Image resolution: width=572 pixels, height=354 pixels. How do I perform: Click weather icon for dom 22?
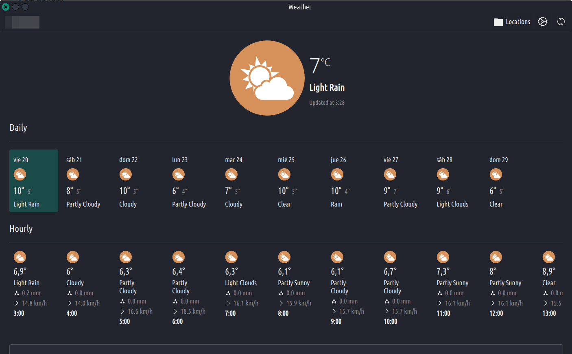click(125, 175)
